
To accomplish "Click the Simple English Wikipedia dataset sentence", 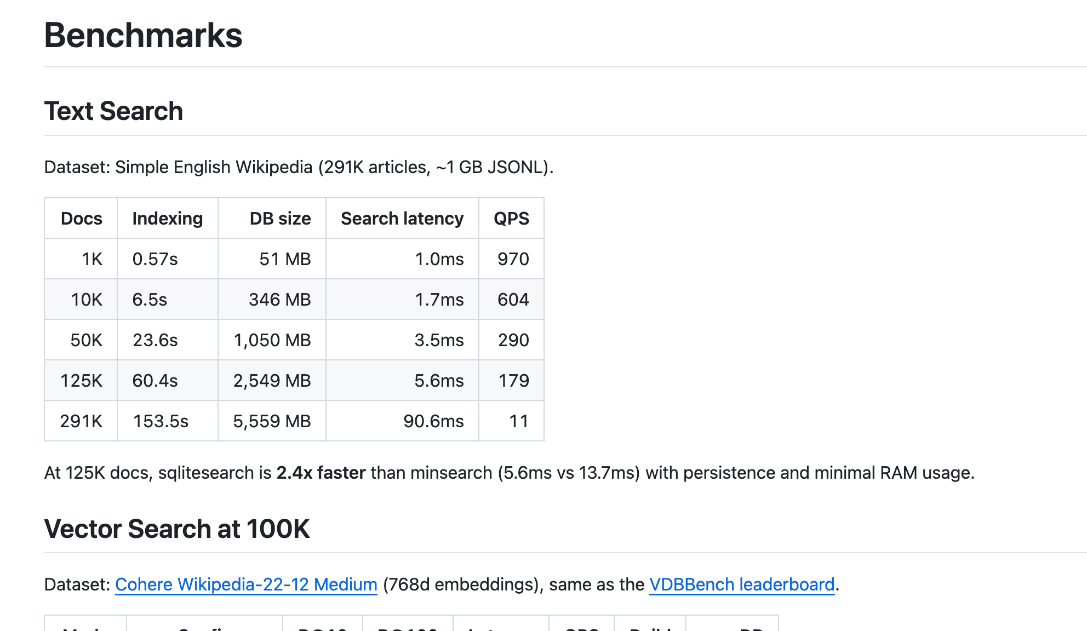I will pyautogui.click(x=299, y=167).
